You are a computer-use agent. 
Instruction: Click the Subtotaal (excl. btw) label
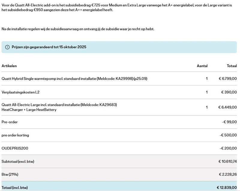18,162
